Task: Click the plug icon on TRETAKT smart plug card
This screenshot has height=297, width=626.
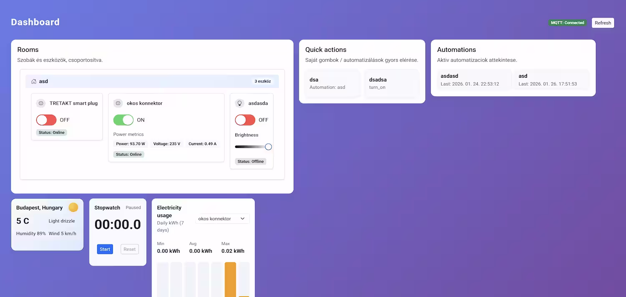Action: [x=41, y=103]
